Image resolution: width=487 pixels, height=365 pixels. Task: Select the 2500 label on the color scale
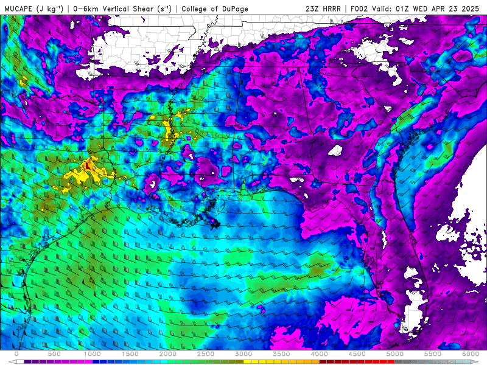(206, 354)
